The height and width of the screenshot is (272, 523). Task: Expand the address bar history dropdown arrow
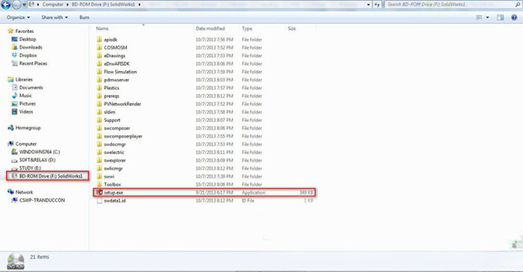click(368, 4)
